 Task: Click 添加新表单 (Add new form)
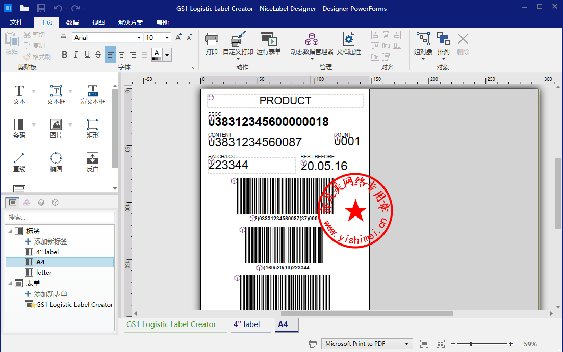50,294
